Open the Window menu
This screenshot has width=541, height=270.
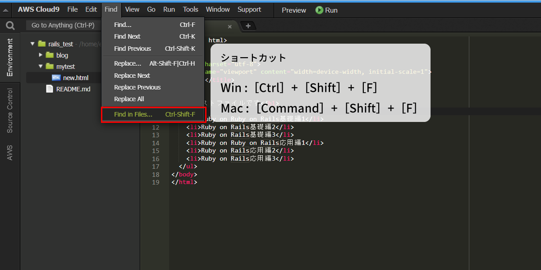point(218,9)
